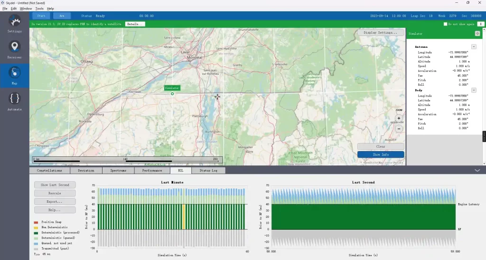
Task: Open Display Settings for the map
Action: point(381,33)
